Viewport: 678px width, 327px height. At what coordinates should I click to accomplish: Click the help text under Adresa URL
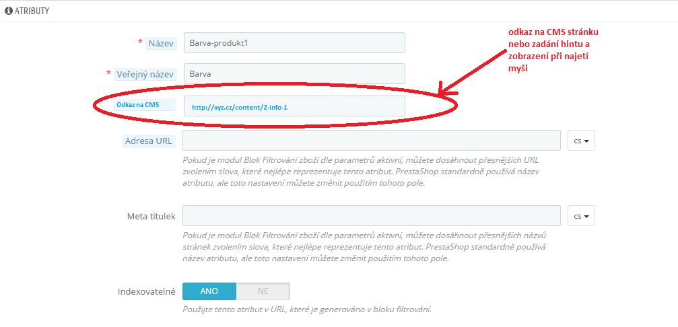point(360,172)
